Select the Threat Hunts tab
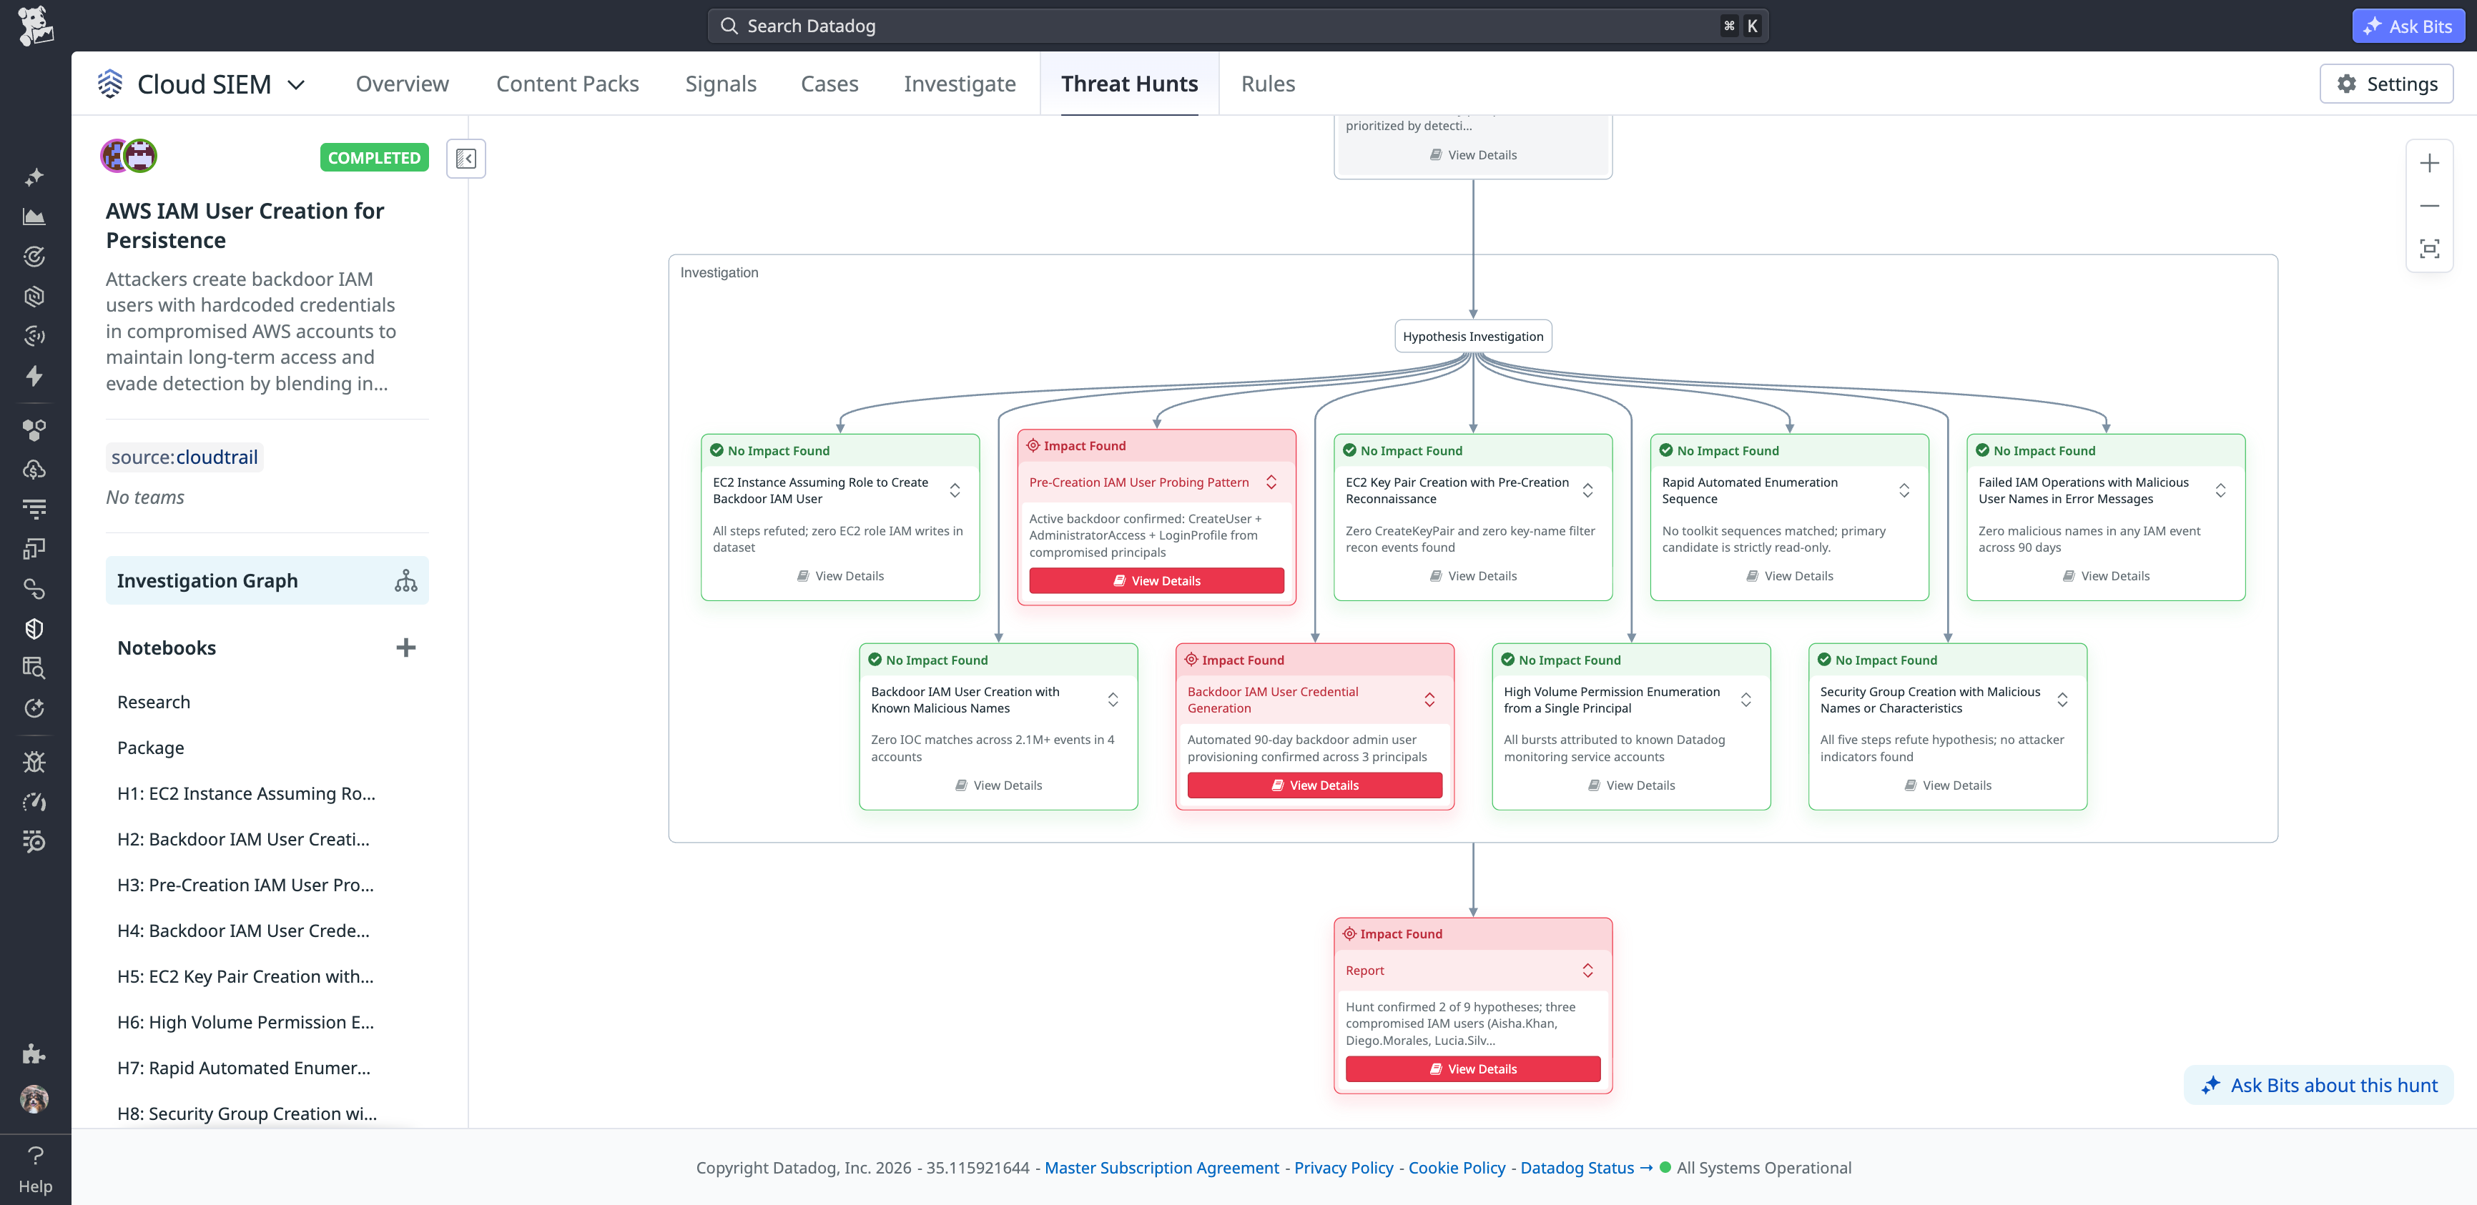This screenshot has width=2477, height=1205. [x=1129, y=84]
